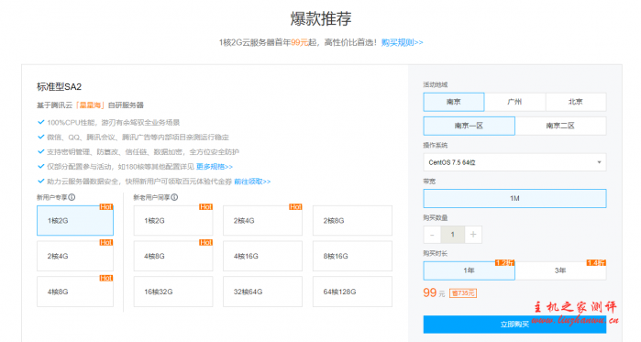Choose the 32核64G configuration card
The image size is (641, 342).
[263, 292]
